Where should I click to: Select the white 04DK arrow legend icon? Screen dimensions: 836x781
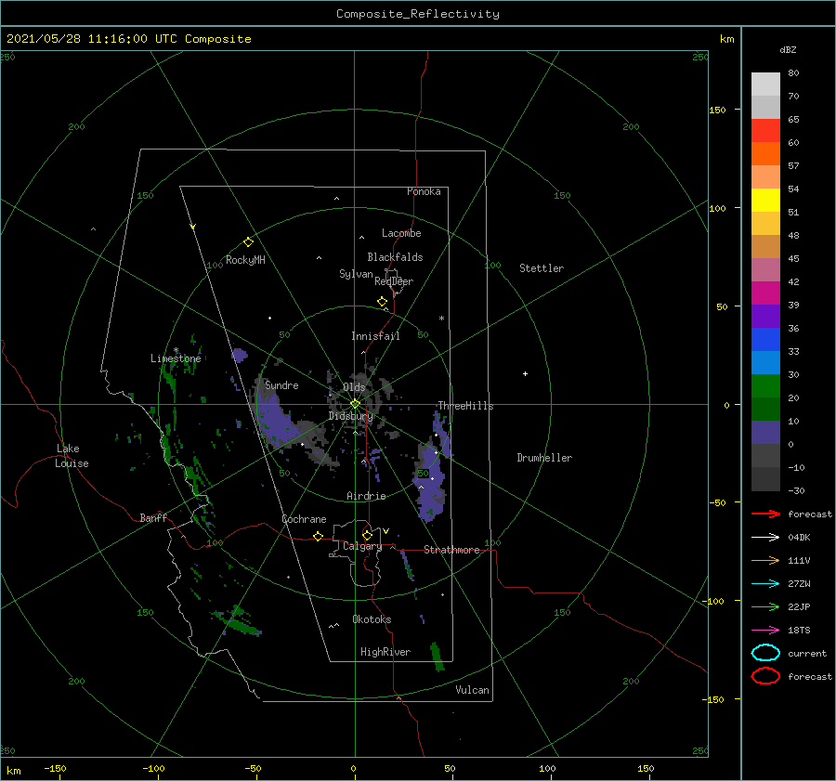[765, 537]
